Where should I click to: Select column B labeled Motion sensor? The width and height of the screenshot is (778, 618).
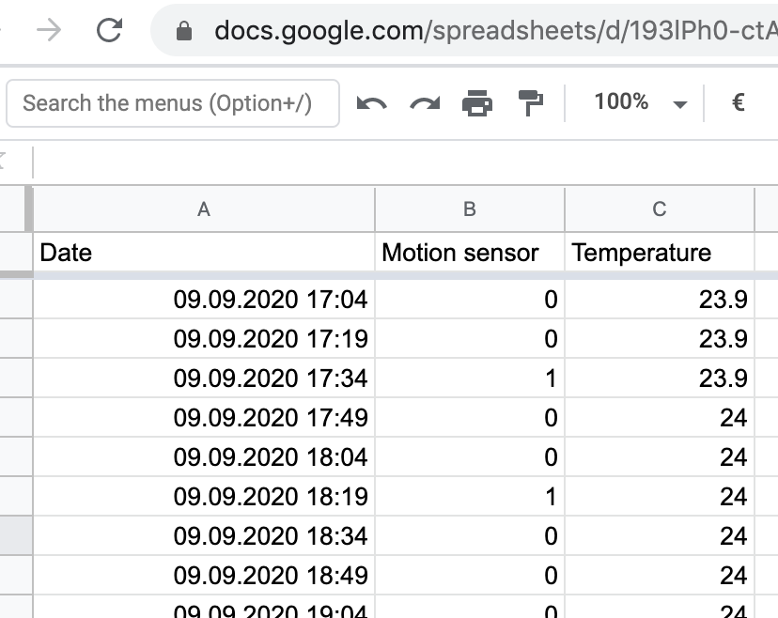tap(470, 209)
